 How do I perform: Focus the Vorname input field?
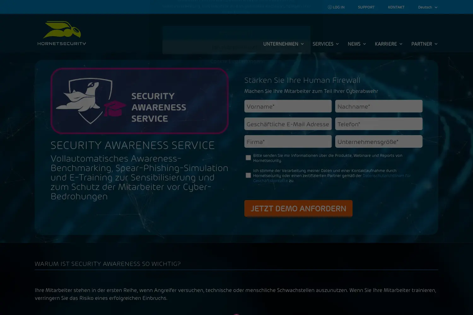[288, 106]
